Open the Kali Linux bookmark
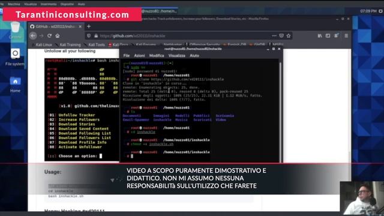The image size is (384, 216). click(42, 45)
